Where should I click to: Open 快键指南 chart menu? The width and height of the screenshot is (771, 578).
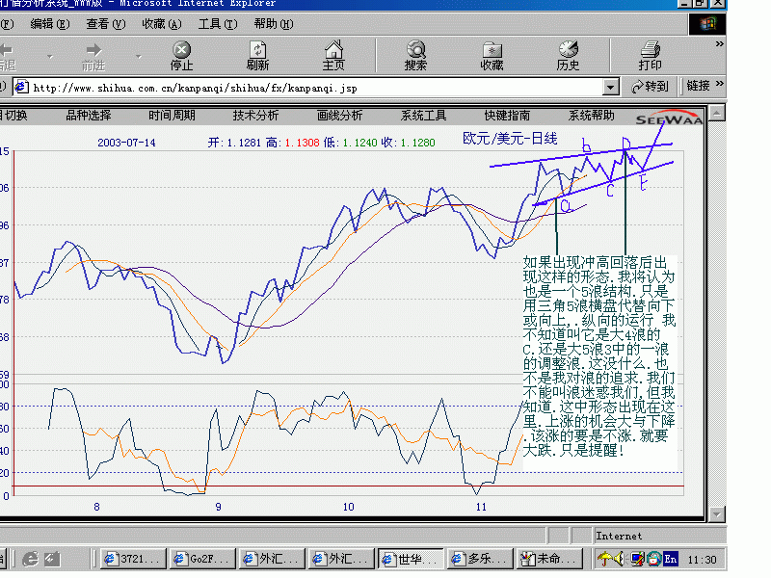(x=508, y=116)
